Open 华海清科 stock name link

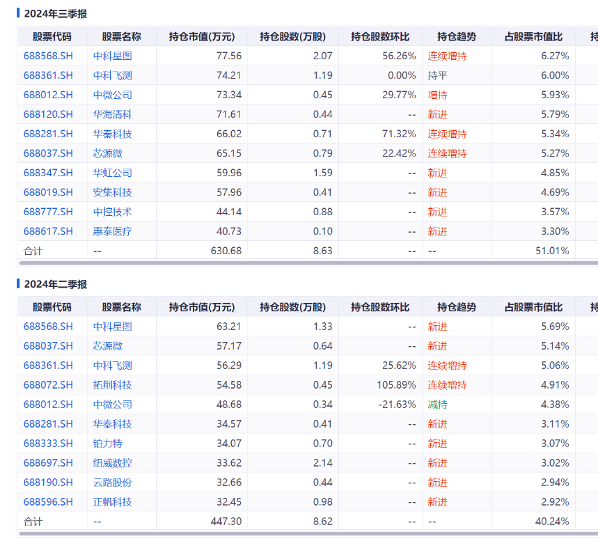pos(113,114)
